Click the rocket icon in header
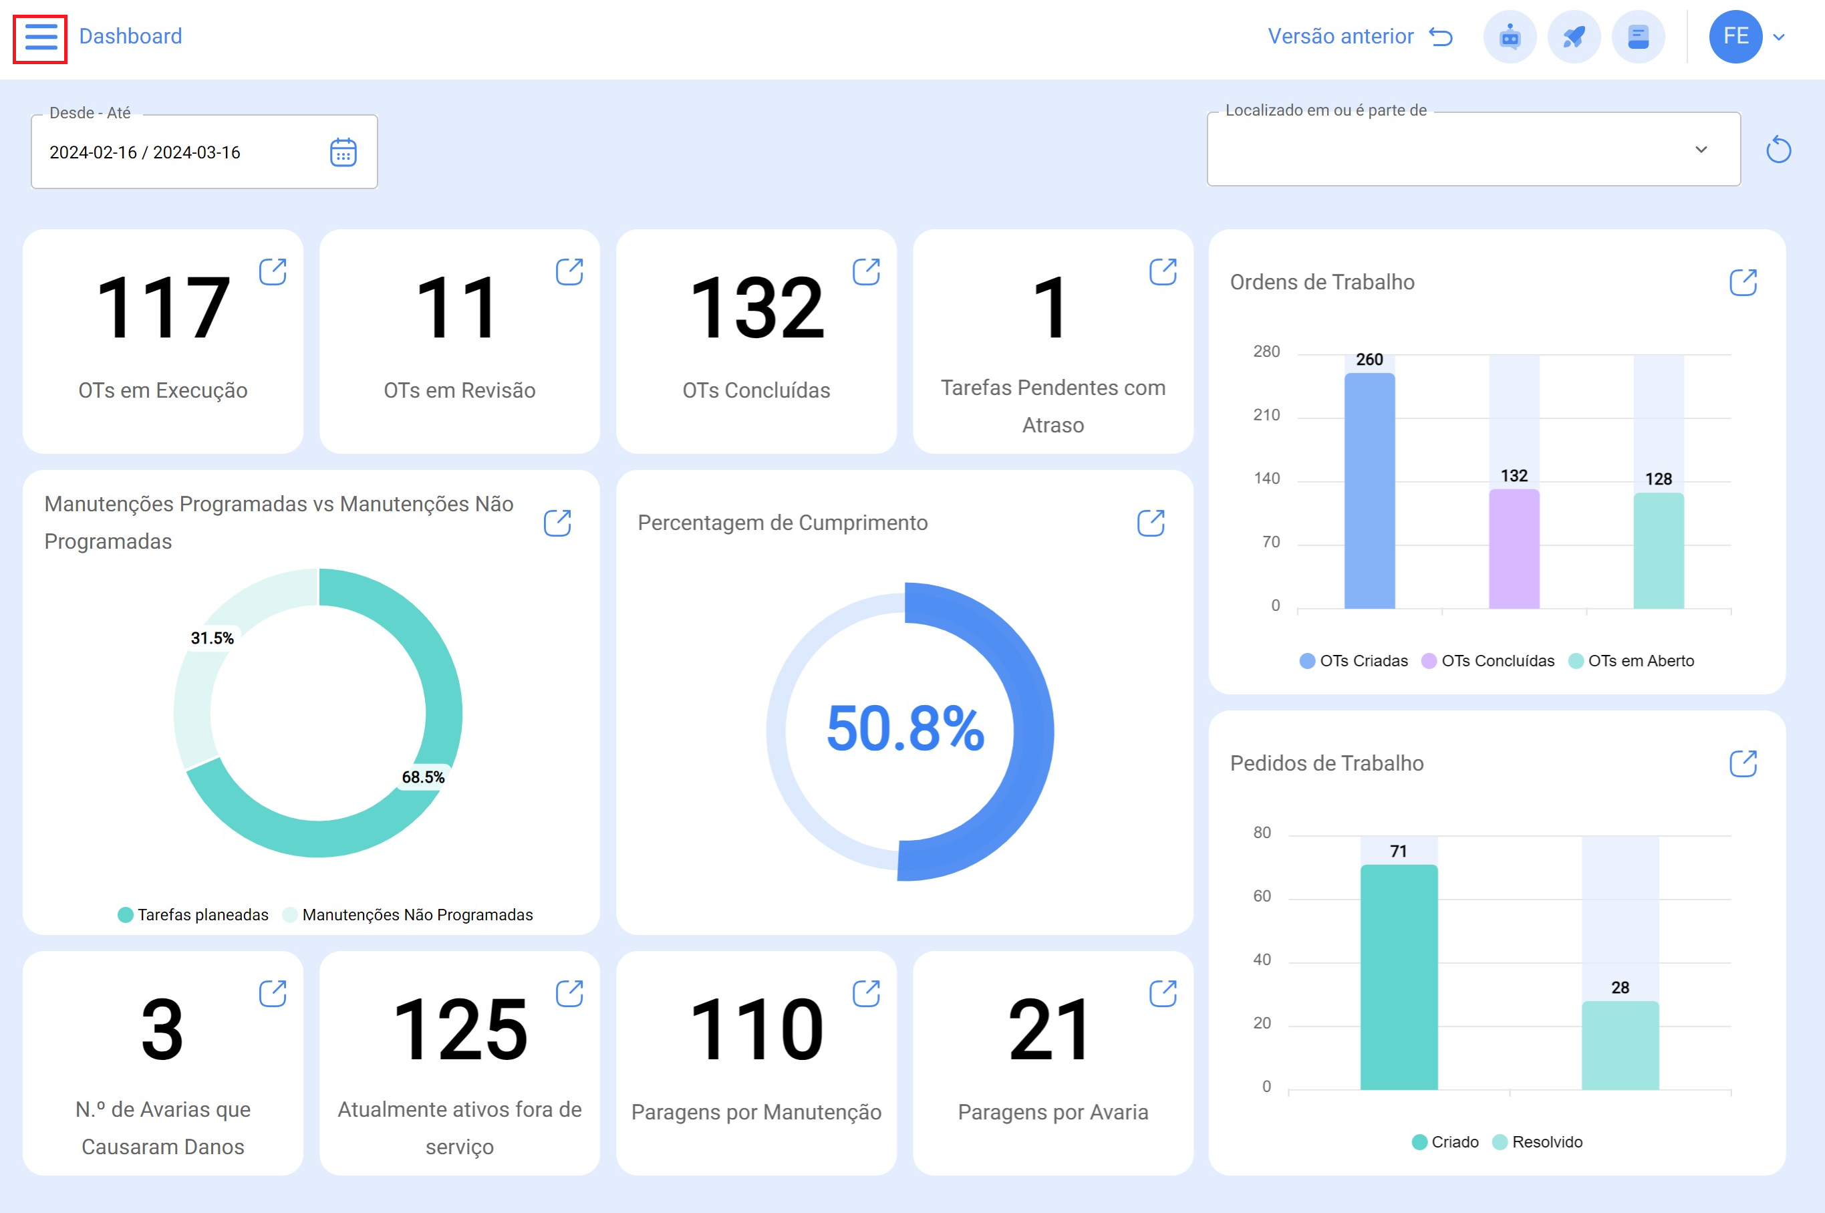The height and width of the screenshot is (1213, 1825). click(x=1574, y=37)
